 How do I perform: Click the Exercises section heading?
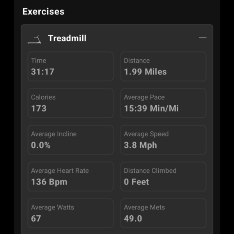click(43, 11)
